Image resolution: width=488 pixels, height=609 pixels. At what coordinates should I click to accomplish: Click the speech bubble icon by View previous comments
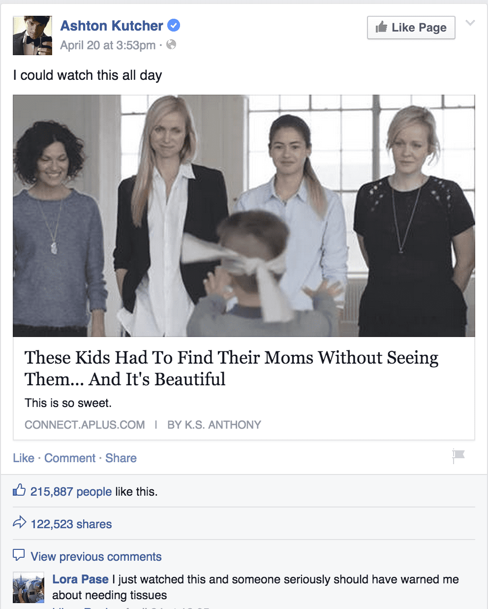[x=19, y=555]
